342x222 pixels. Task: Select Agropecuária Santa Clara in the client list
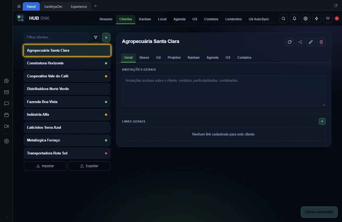(x=67, y=51)
